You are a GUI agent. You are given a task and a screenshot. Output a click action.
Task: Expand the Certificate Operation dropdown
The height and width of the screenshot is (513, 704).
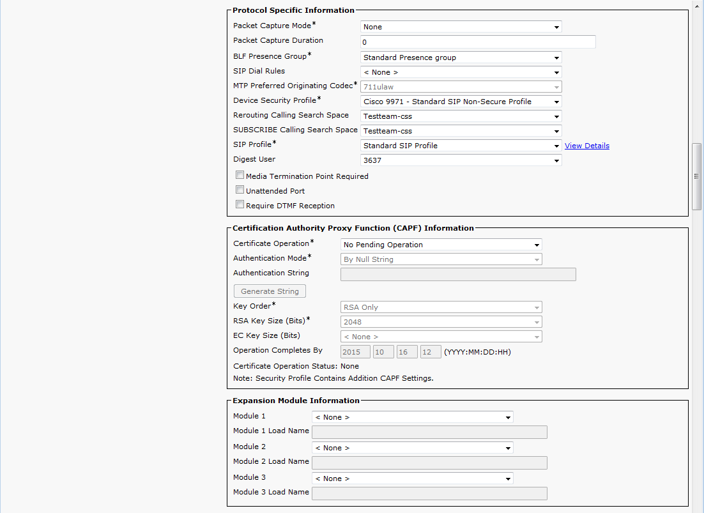(441, 245)
